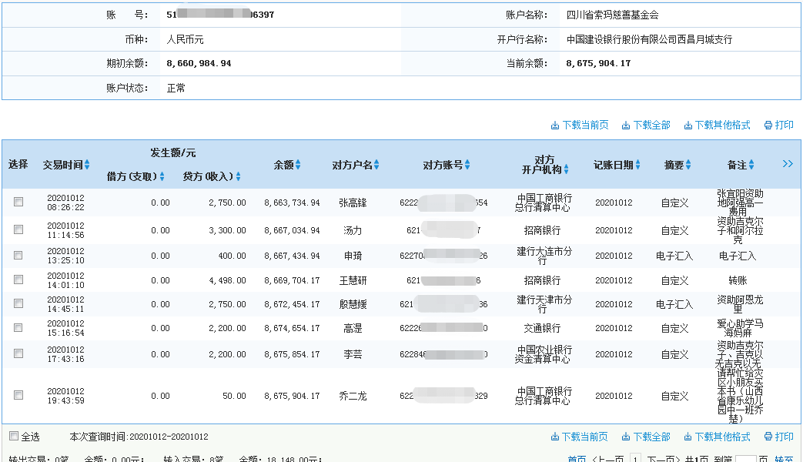
Task: Click the download icon for 下载其他格式
Action: coord(688,124)
